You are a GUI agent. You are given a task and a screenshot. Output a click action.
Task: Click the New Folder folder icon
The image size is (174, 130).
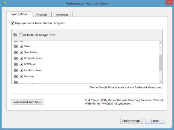point(16,52)
